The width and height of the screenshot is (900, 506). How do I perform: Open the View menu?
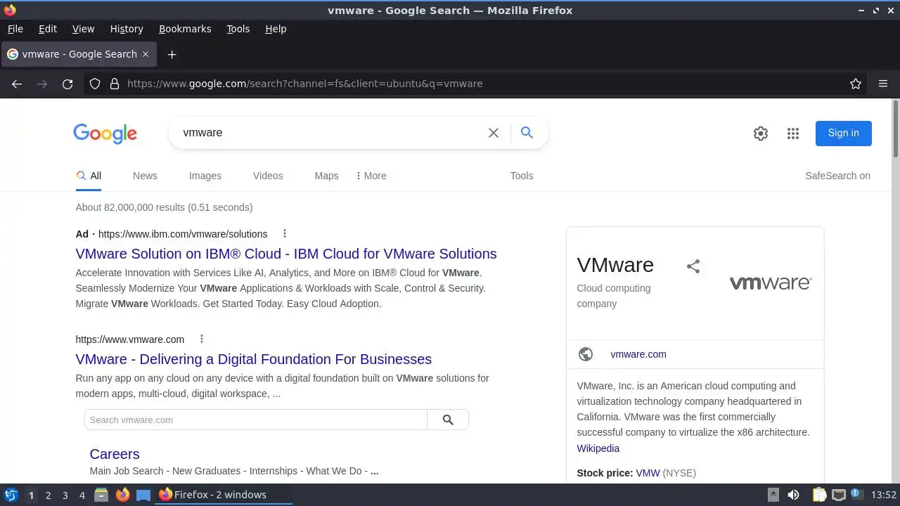(x=83, y=29)
